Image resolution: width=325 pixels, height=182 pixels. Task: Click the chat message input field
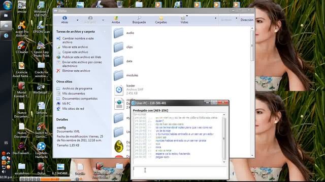[180, 172]
